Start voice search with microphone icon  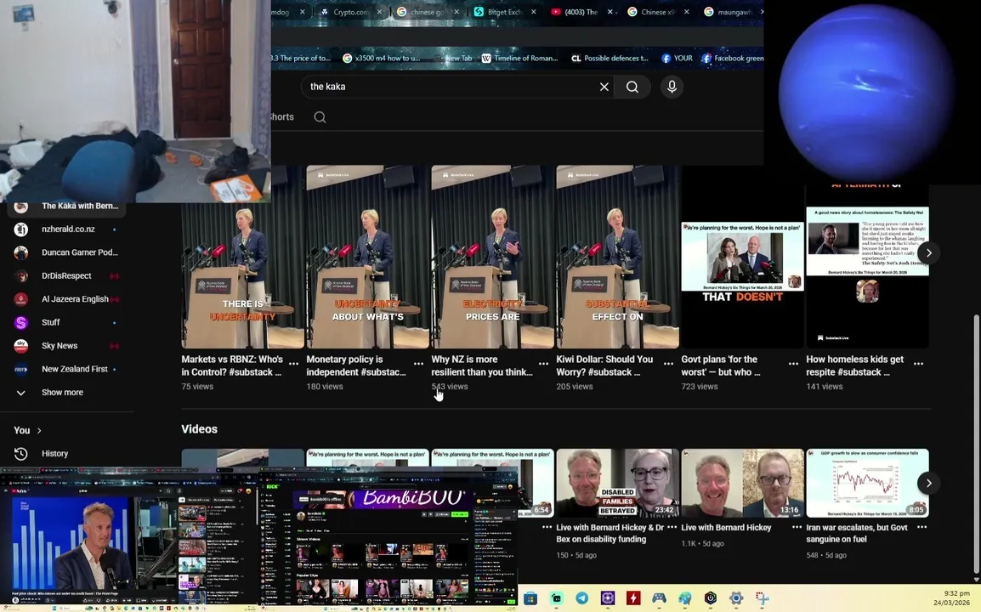coord(672,87)
